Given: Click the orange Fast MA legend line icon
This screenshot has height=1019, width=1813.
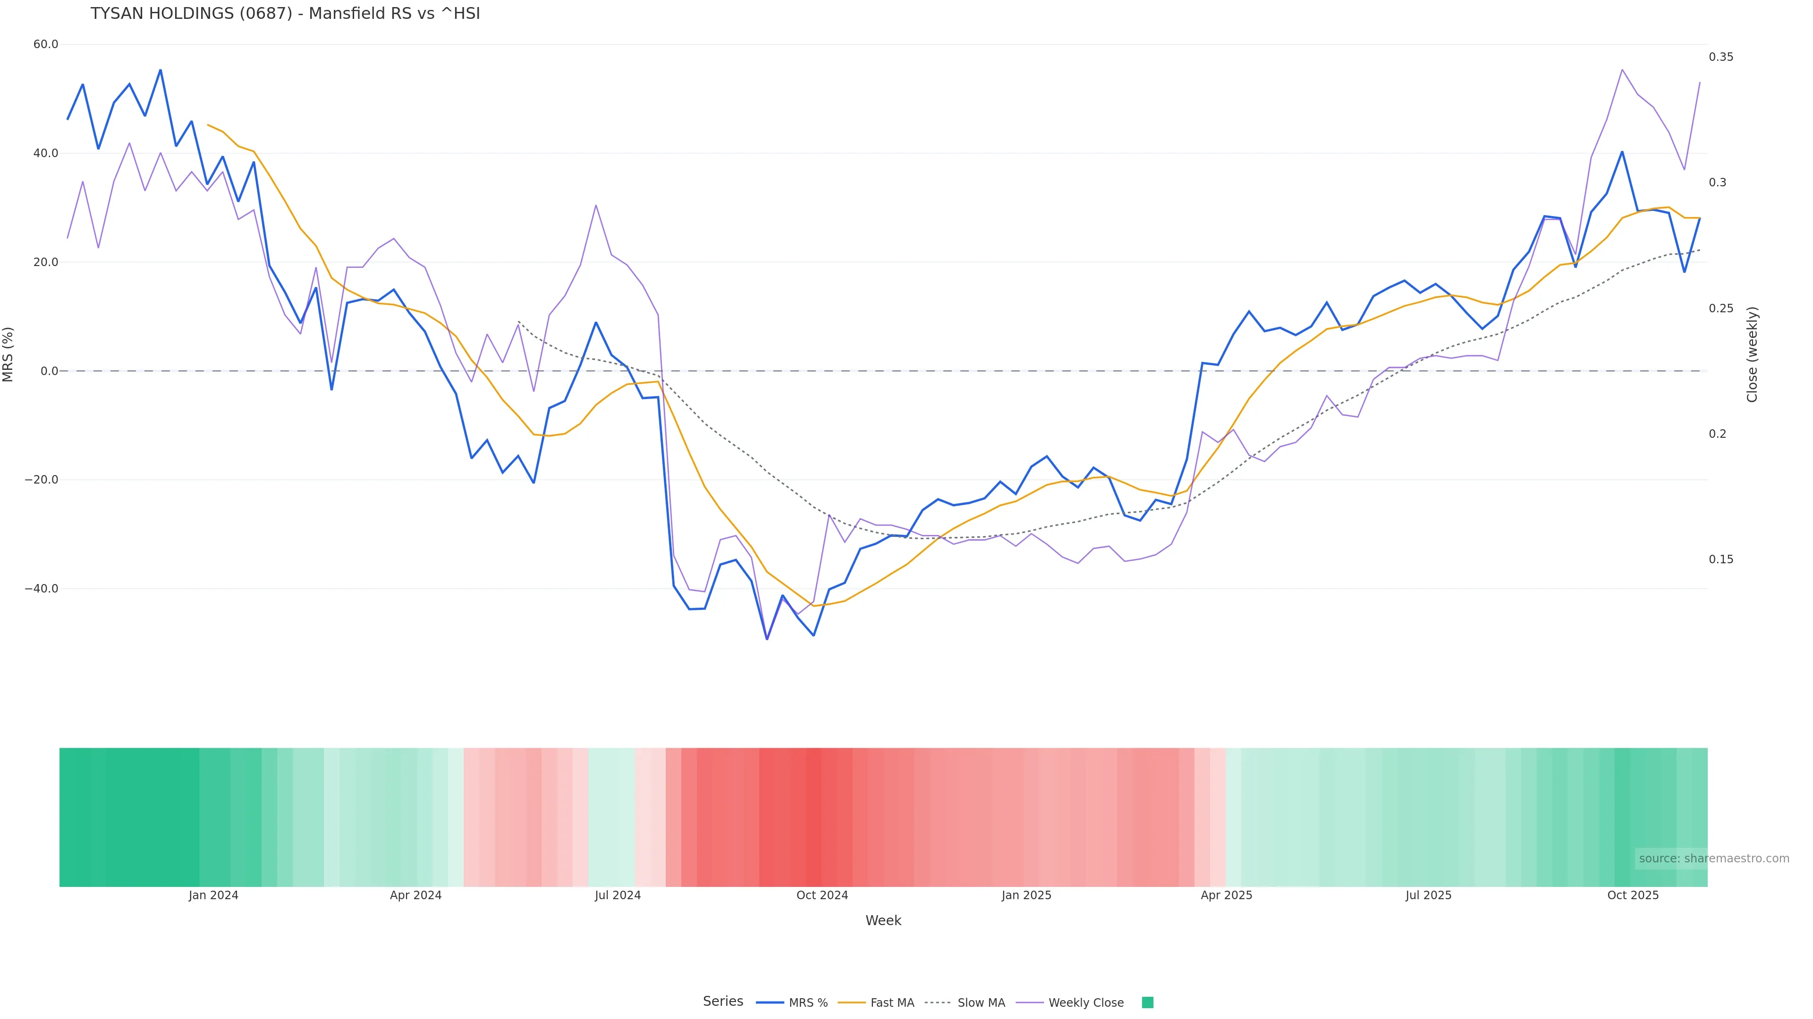Looking at the screenshot, I should (852, 1003).
